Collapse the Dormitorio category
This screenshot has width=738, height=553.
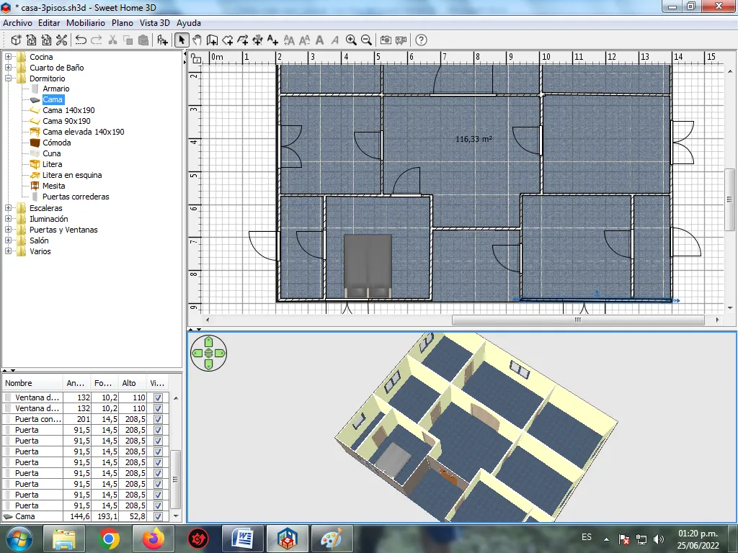pos(8,78)
